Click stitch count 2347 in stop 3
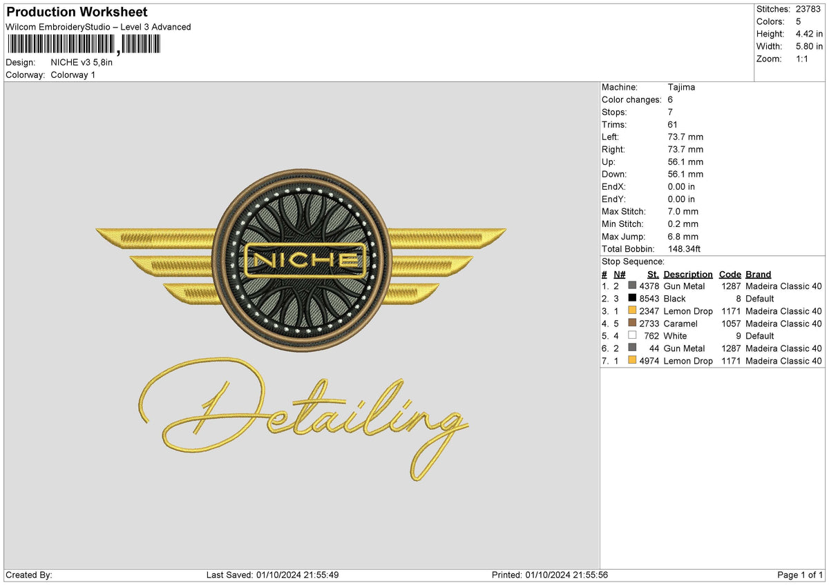This screenshot has width=829, height=585. tap(649, 311)
